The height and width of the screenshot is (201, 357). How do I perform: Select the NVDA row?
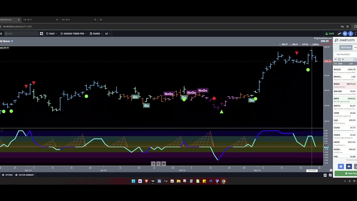[x=345, y=150]
